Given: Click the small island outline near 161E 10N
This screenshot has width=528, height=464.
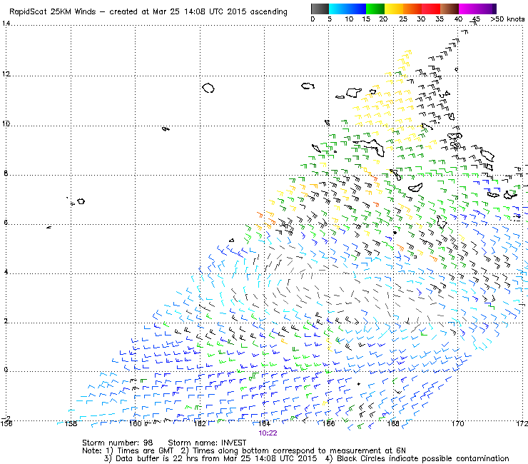Looking at the screenshot, I should coord(166,128).
